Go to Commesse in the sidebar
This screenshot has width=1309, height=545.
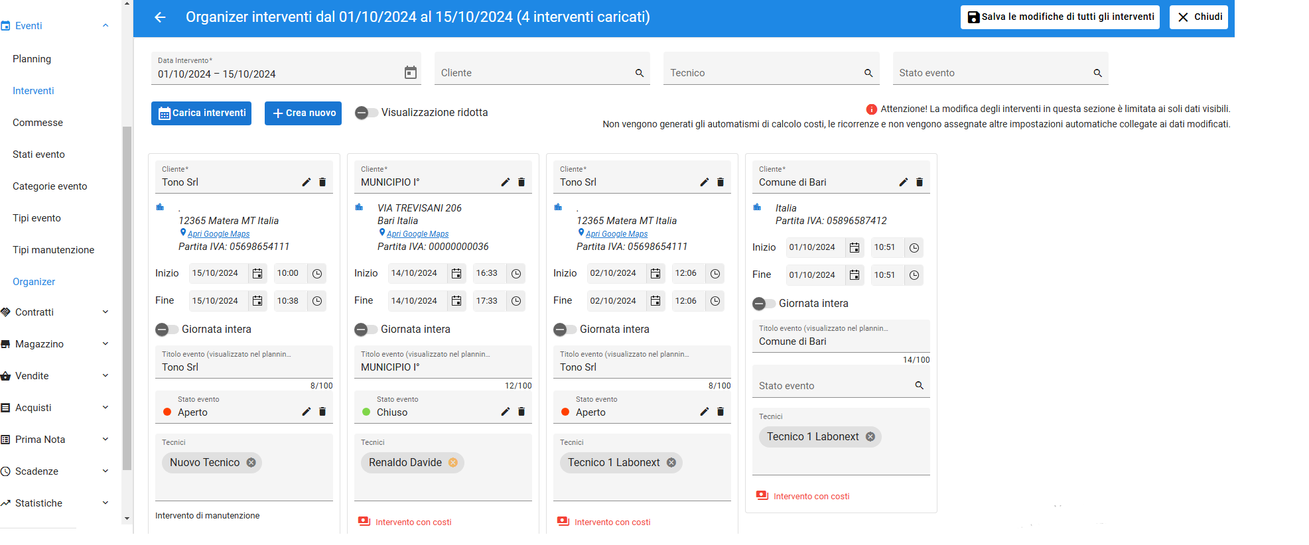point(38,123)
